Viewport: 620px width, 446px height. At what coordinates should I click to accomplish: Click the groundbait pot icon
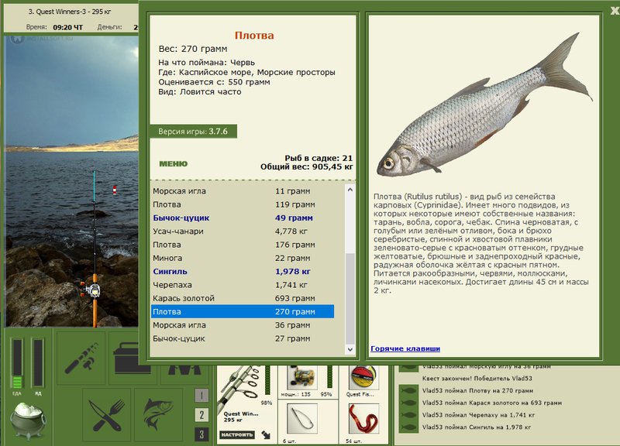(x=28, y=420)
